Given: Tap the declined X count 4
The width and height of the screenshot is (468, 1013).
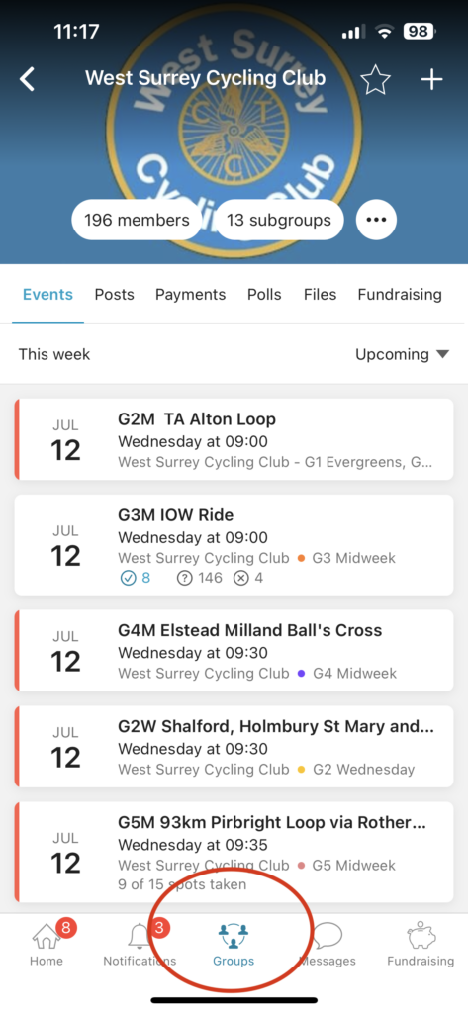Looking at the screenshot, I should click(x=249, y=577).
